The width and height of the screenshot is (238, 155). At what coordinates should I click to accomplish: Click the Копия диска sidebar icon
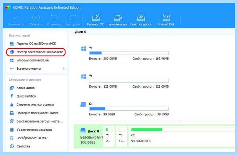(x=12, y=88)
